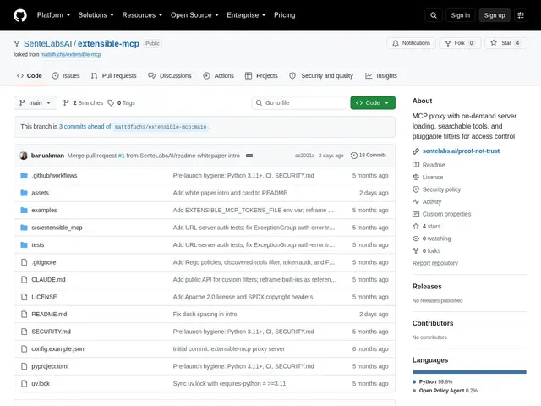
Task: Open the 3 commits ahead of link
Action: [x=85, y=126]
